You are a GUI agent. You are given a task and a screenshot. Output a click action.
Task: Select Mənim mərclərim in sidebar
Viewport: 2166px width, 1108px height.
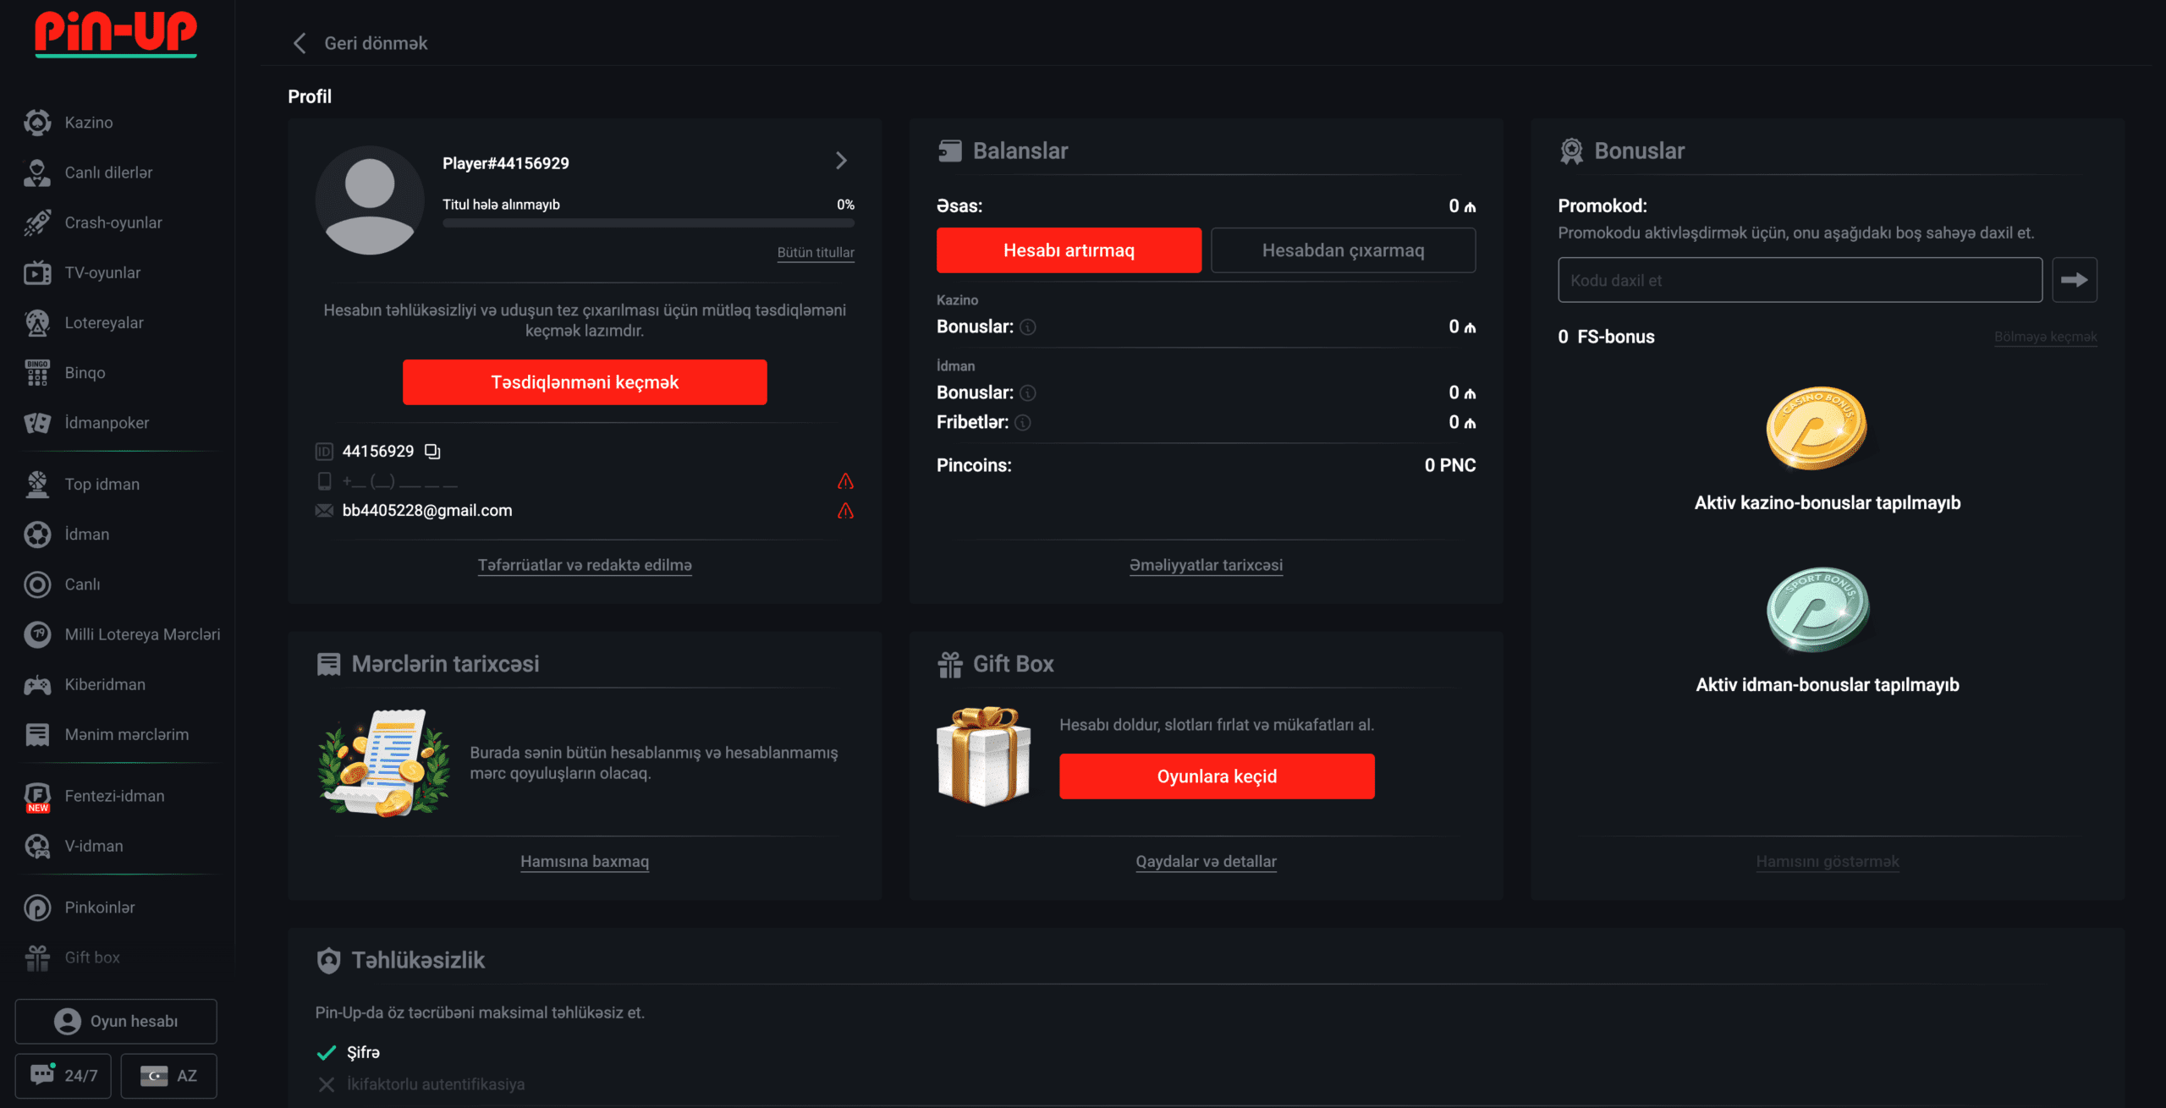[x=126, y=735]
